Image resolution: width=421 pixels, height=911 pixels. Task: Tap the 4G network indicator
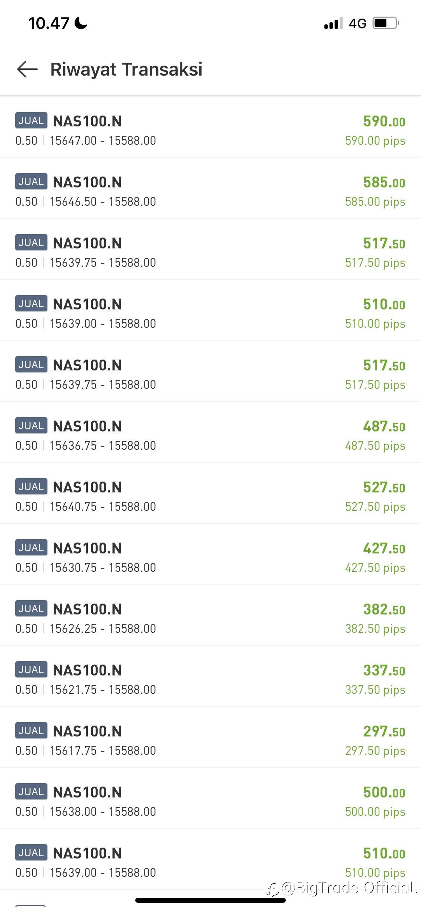[357, 24]
